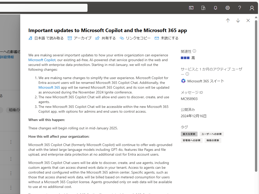Open the Cloud Shell icon in top bar

pyautogui.click(x=191, y=8)
